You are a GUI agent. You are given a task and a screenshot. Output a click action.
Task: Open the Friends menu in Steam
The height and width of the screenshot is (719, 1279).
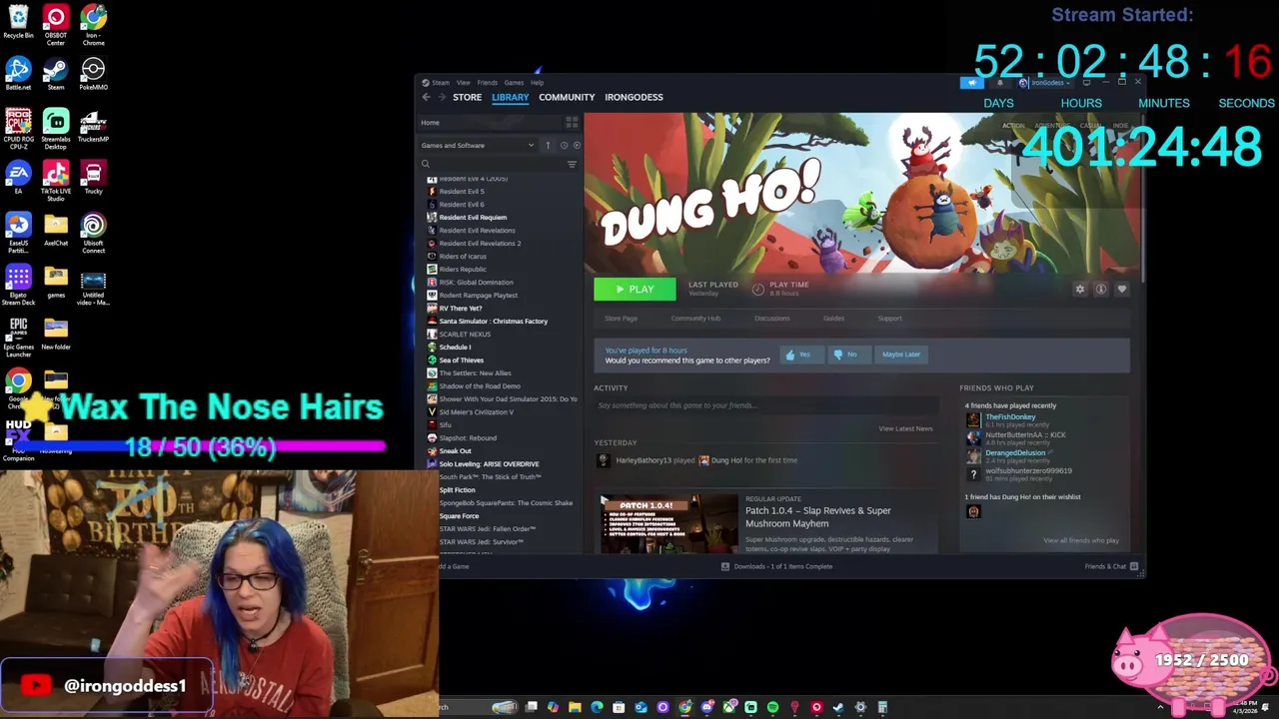coord(488,83)
